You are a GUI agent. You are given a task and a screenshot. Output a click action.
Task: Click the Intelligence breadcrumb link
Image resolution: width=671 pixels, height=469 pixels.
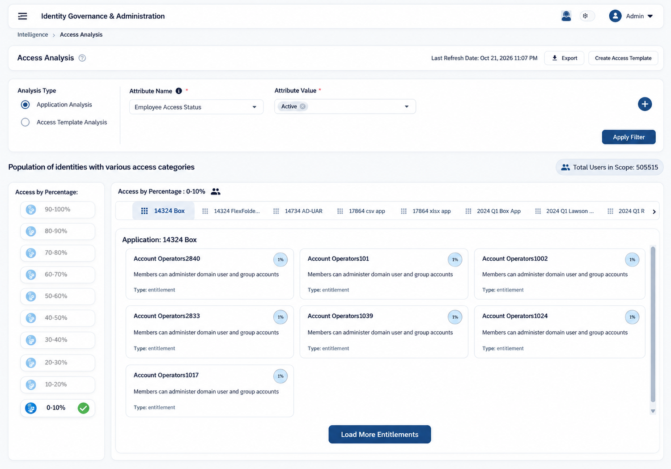(x=33, y=34)
